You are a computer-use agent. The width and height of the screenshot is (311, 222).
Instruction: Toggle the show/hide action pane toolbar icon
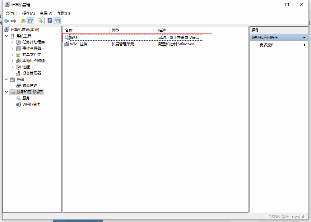57,21
